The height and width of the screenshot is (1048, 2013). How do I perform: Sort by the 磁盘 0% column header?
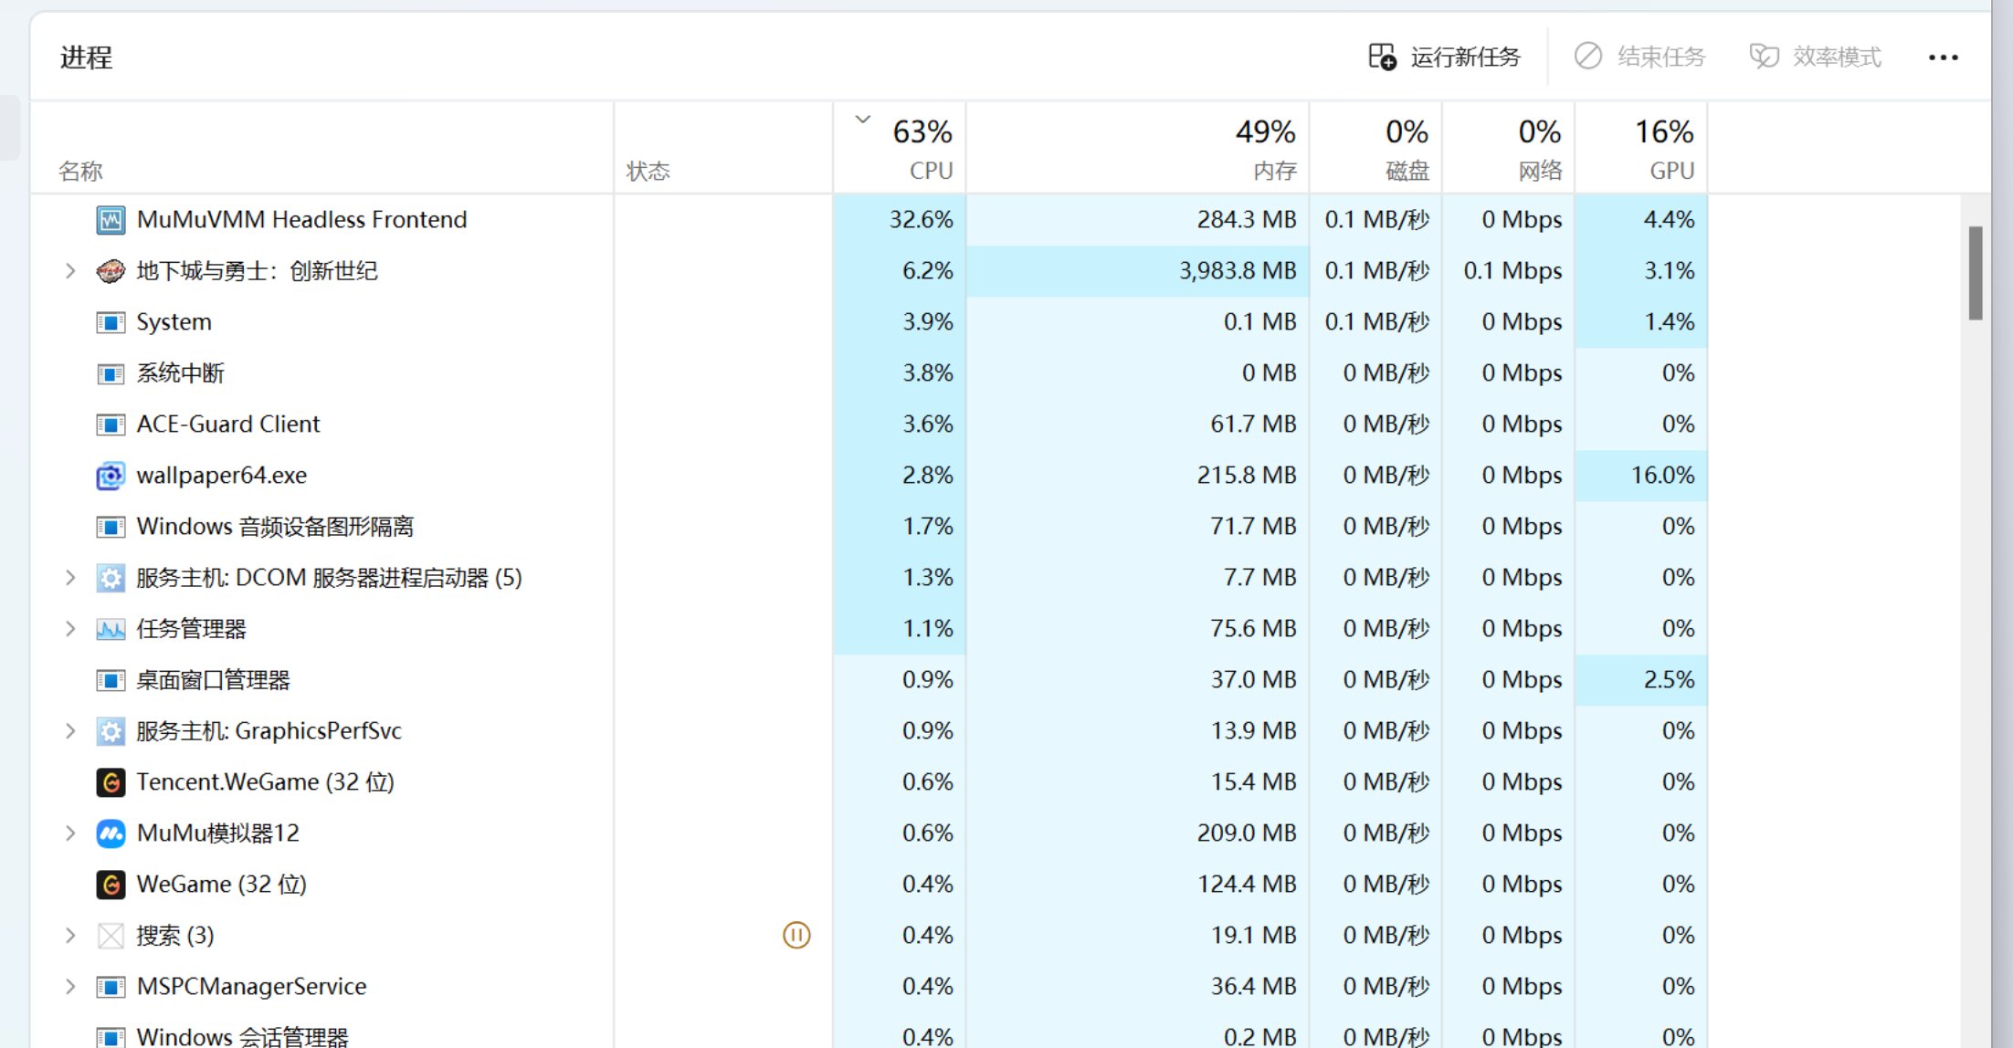1376,148
